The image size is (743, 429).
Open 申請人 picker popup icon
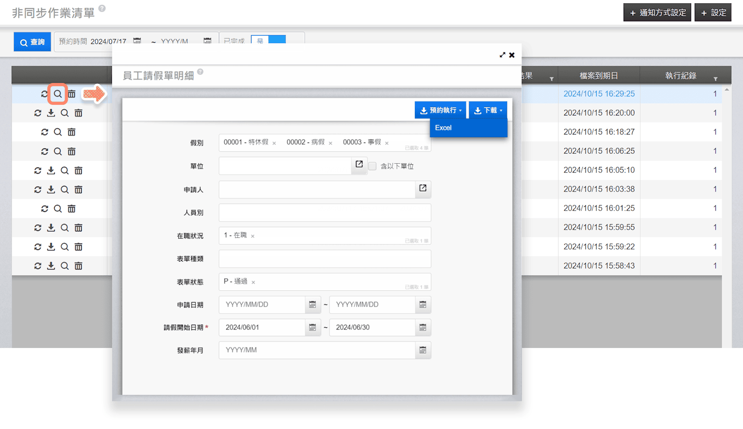click(423, 188)
